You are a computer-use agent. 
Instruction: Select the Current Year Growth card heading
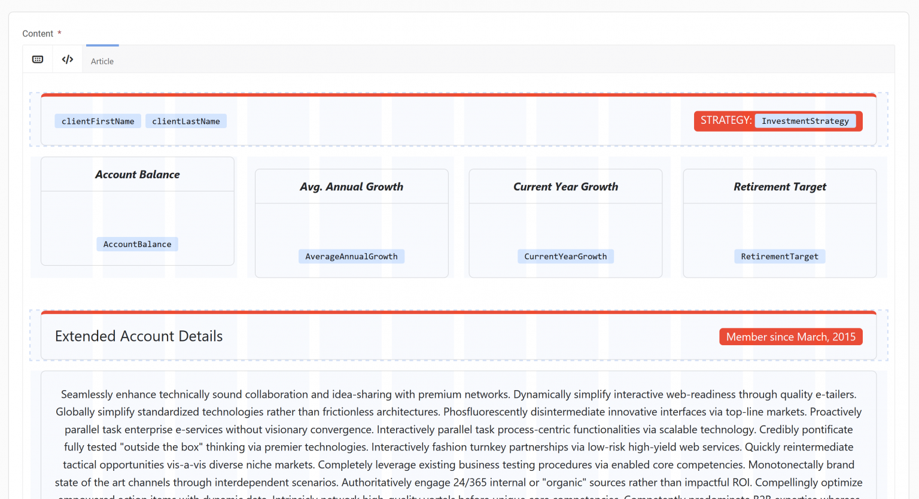tap(565, 187)
